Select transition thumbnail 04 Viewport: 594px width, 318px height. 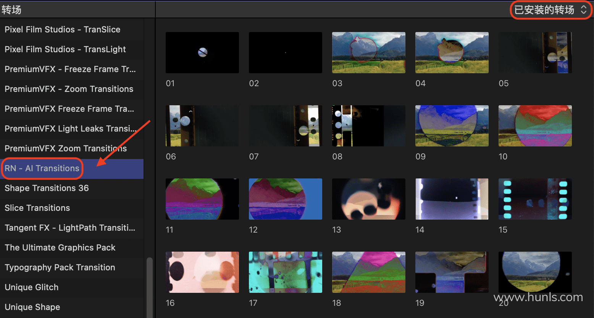[x=452, y=53]
